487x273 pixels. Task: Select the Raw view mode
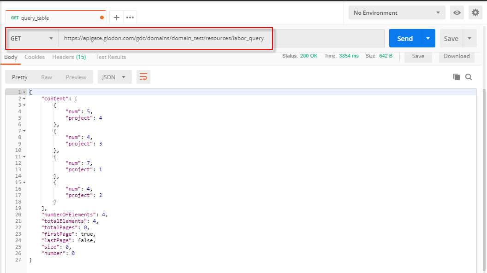pos(47,77)
